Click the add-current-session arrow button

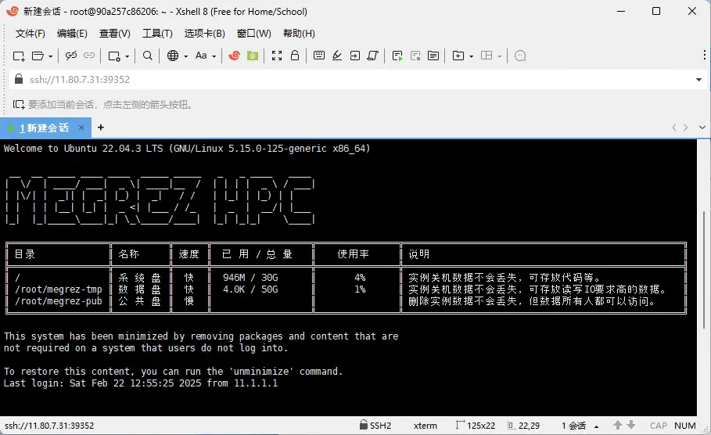point(19,104)
